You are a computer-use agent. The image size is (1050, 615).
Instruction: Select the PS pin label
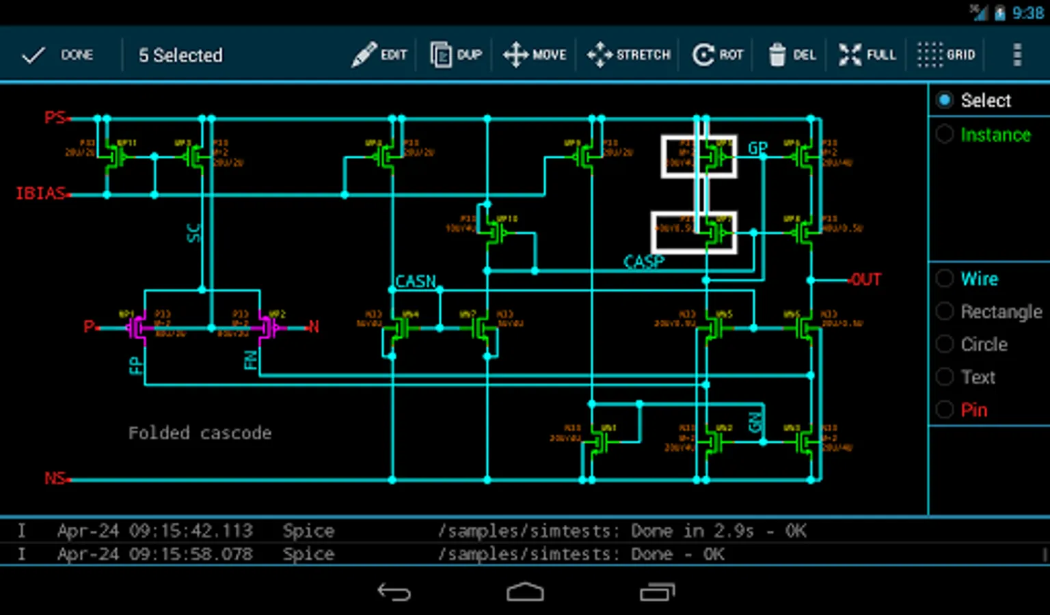coord(55,118)
